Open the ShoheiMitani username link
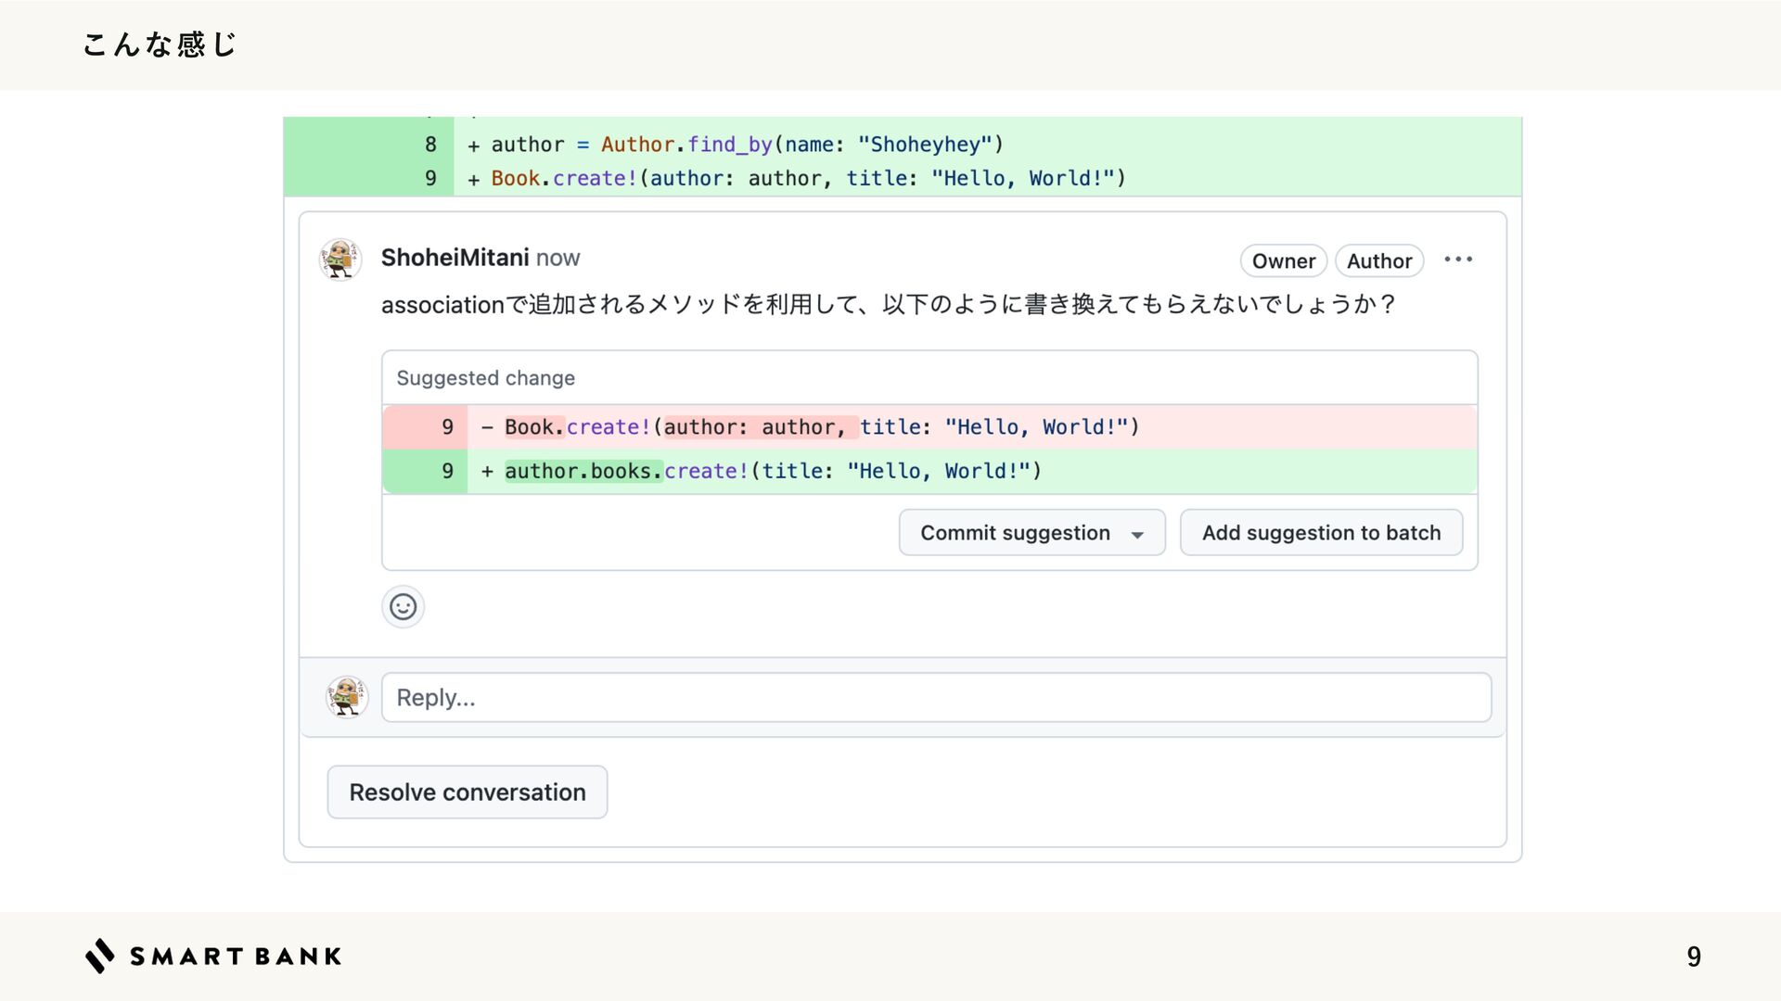1781x1001 pixels. [455, 258]
